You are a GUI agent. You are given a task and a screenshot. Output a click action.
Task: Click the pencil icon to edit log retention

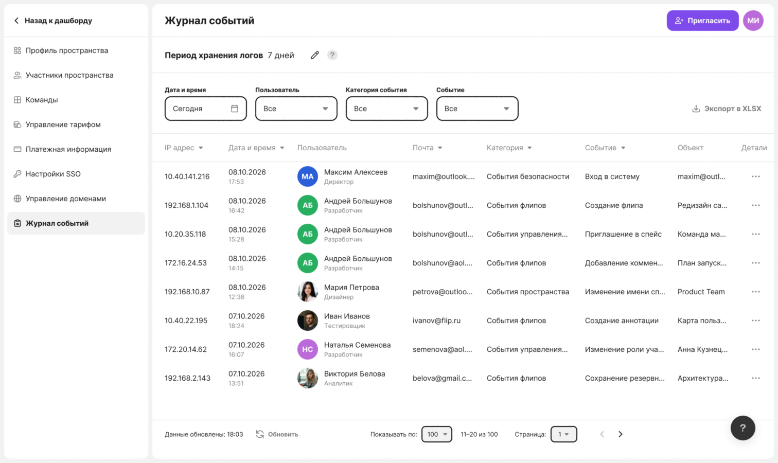pyautogui.click(x=315, y=55)
